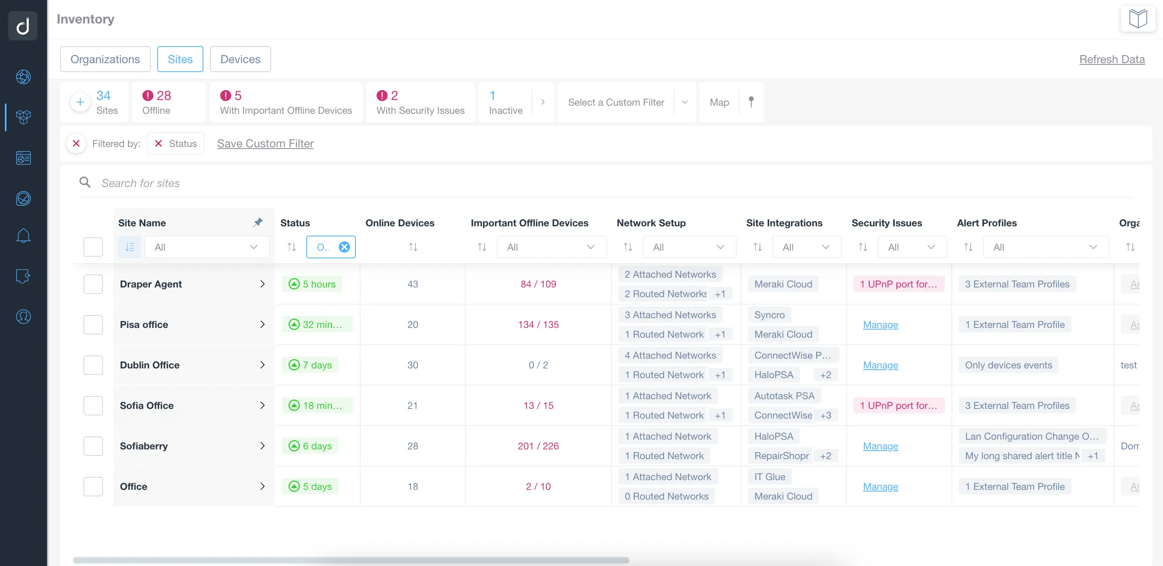Click the horizontal scrollbar at the bottom

point(351,560)
